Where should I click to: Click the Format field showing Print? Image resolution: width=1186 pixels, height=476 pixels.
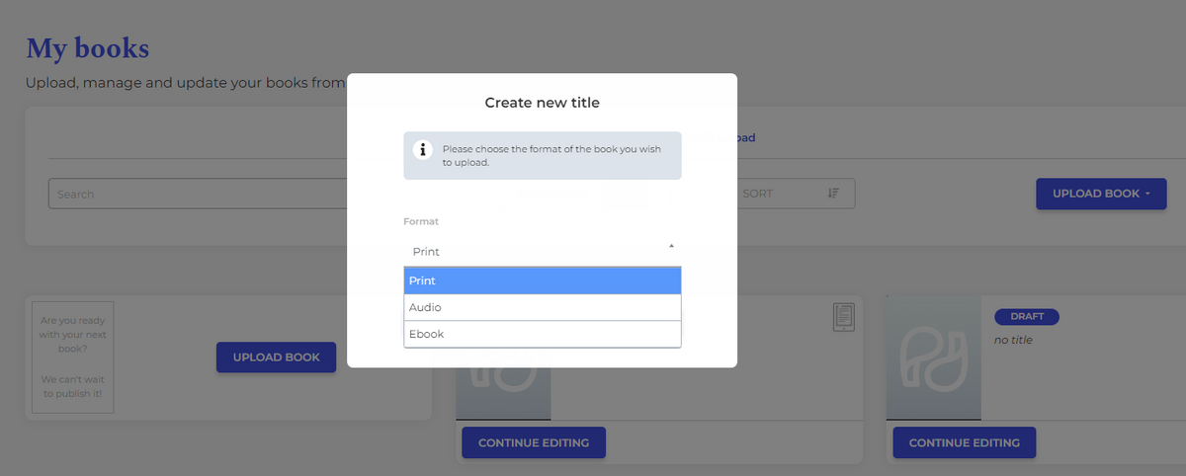pos(534,252)
